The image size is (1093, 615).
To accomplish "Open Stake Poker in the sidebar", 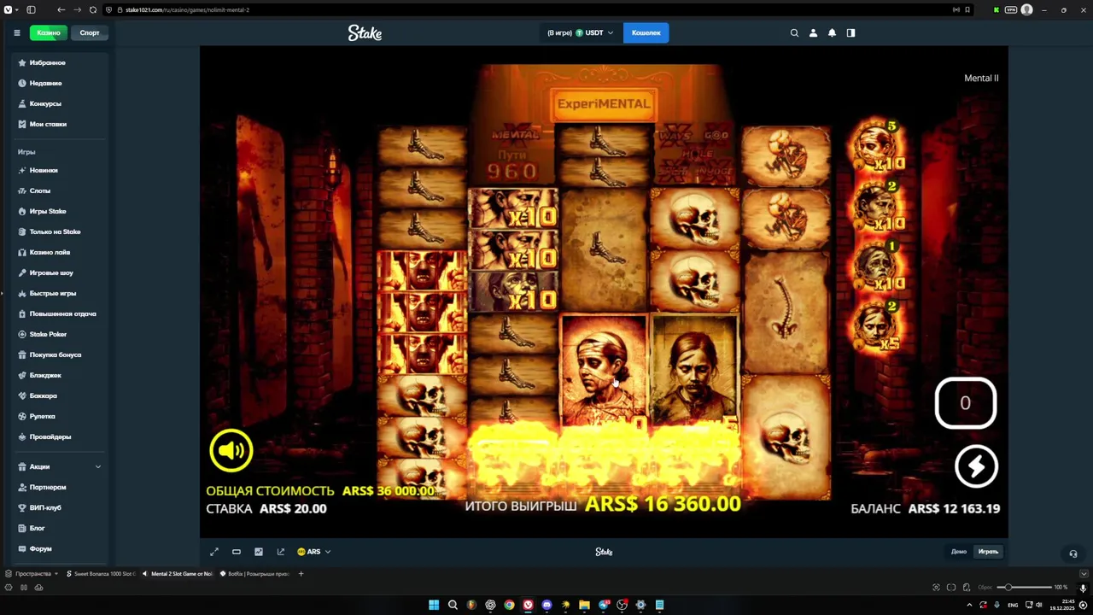I will click(60, 334).
